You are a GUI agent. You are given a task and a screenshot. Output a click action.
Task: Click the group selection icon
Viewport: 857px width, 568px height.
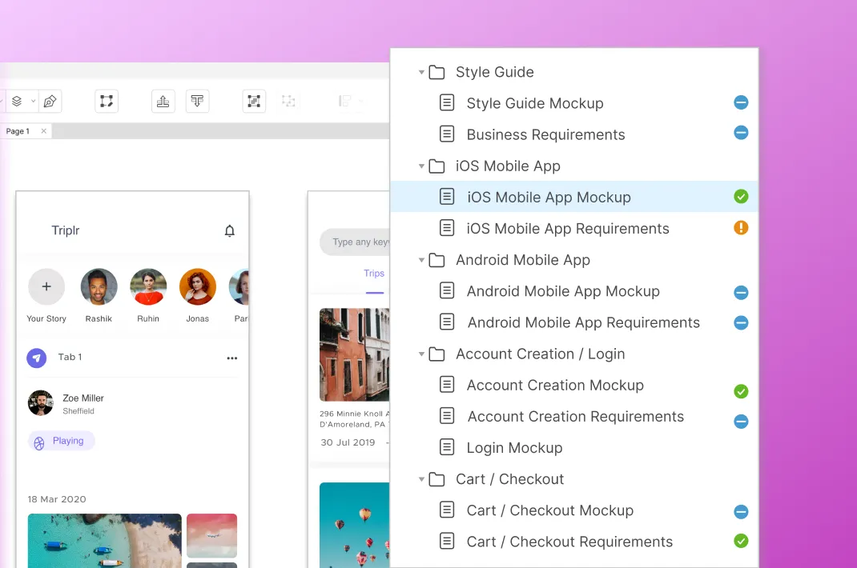tap(254, 102)
